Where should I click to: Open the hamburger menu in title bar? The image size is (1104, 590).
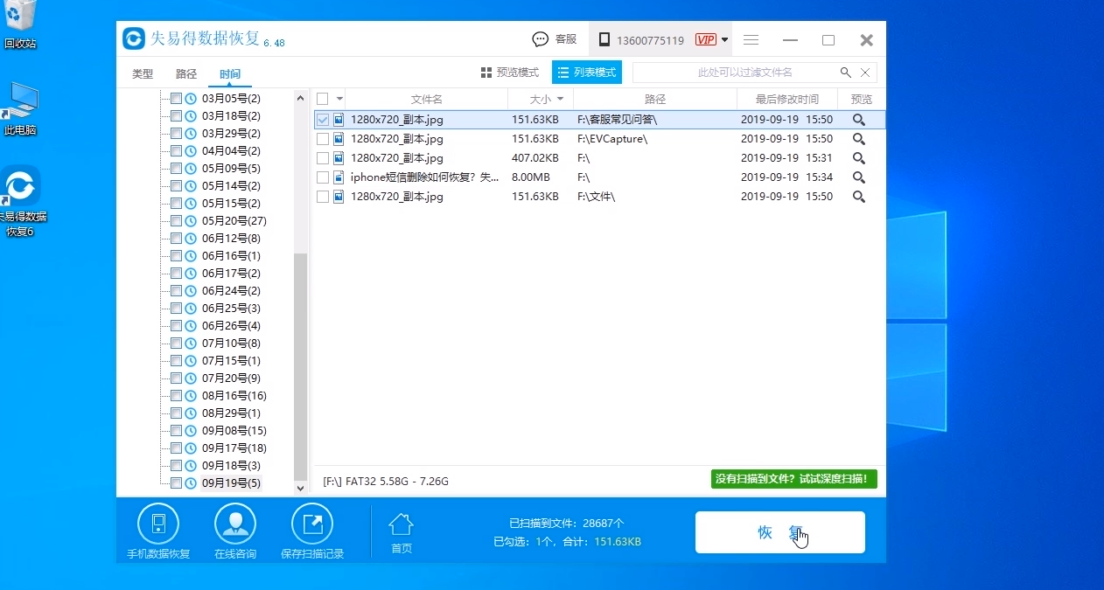tap(751, 40)
